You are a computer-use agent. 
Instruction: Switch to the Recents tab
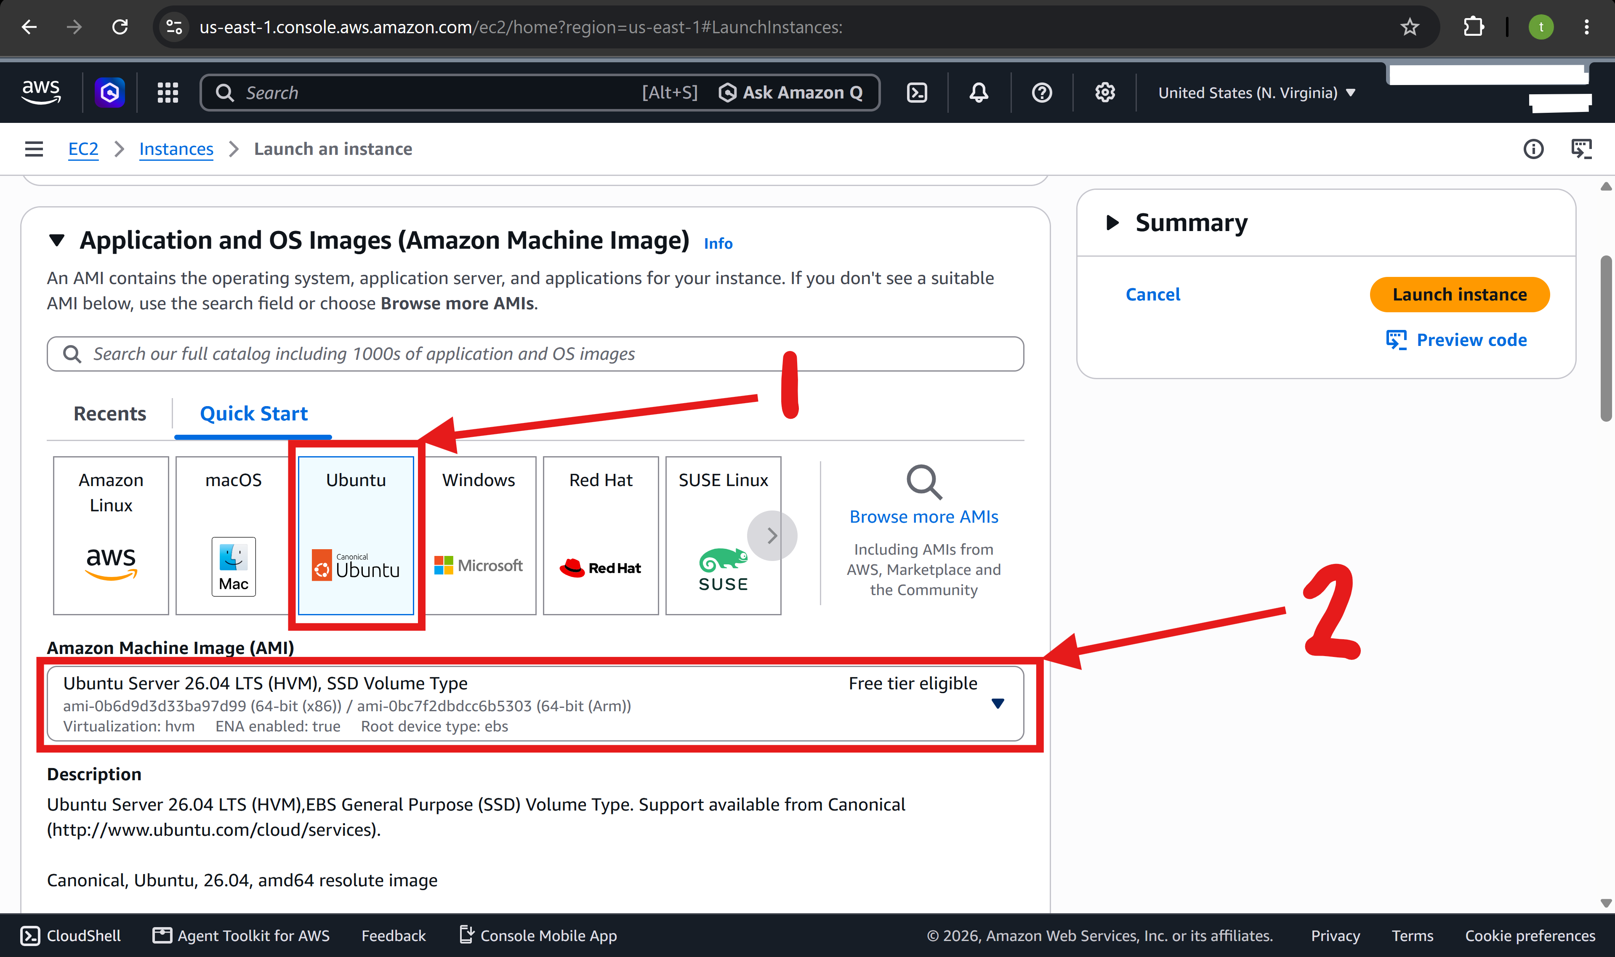pyautogui.click(x=109, y=413)
